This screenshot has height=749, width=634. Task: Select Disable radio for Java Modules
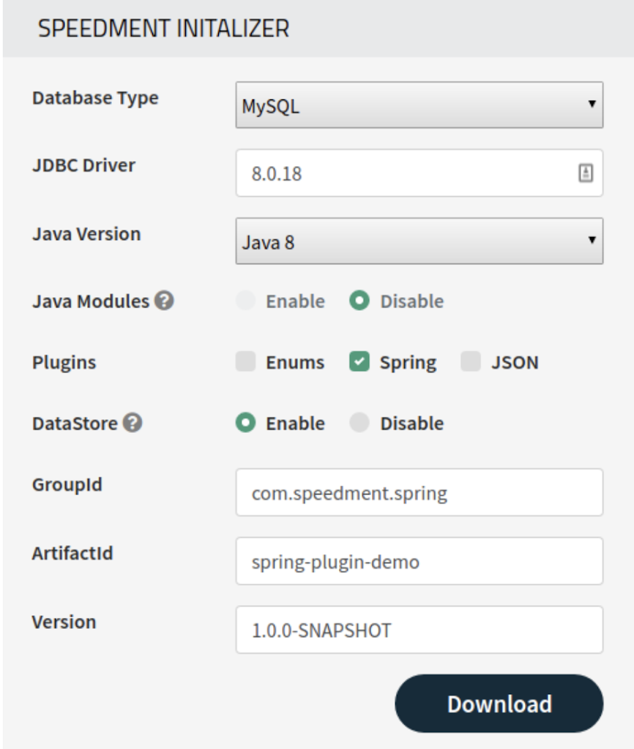tap(359, 301)
